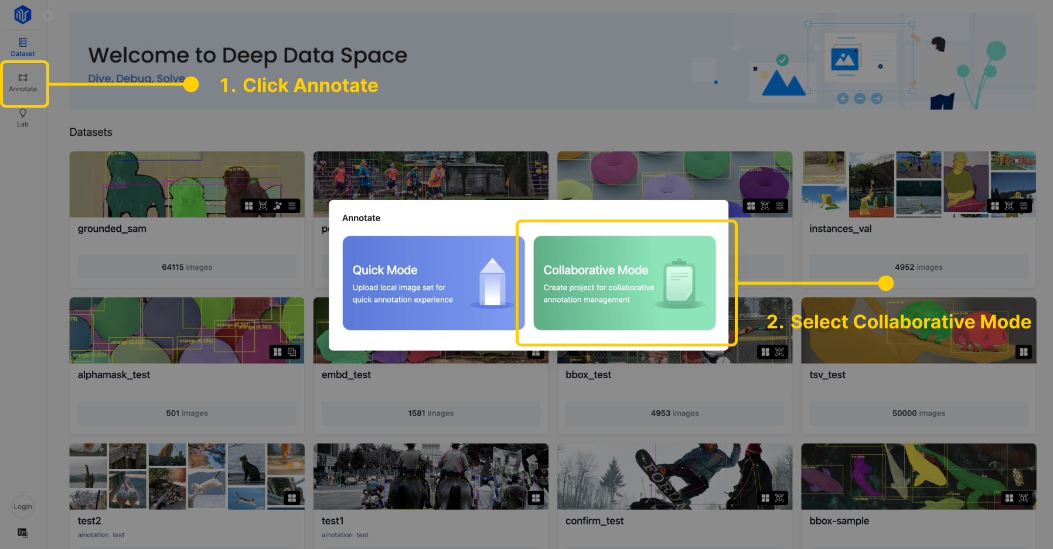Click the grid icon on instances_val thumbnail
Screen dimensions: 1053x549
click(995, 206)
